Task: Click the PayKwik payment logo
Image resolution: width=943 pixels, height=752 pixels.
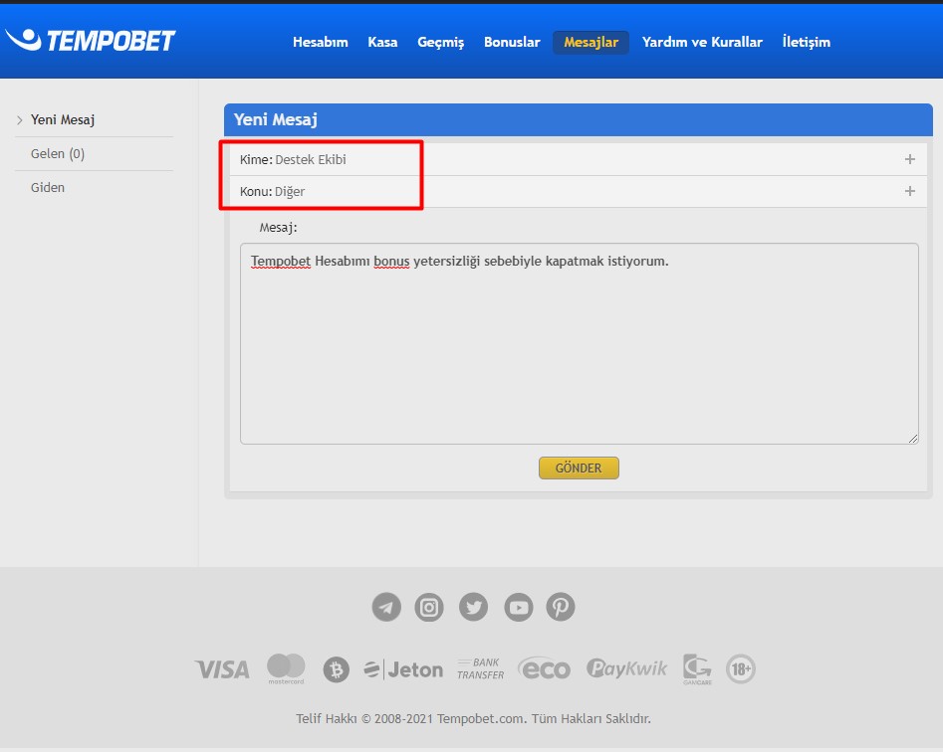Action: click(626, 668)
